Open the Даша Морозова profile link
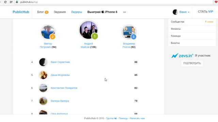The image size is (218, 122). pos(60,75)
